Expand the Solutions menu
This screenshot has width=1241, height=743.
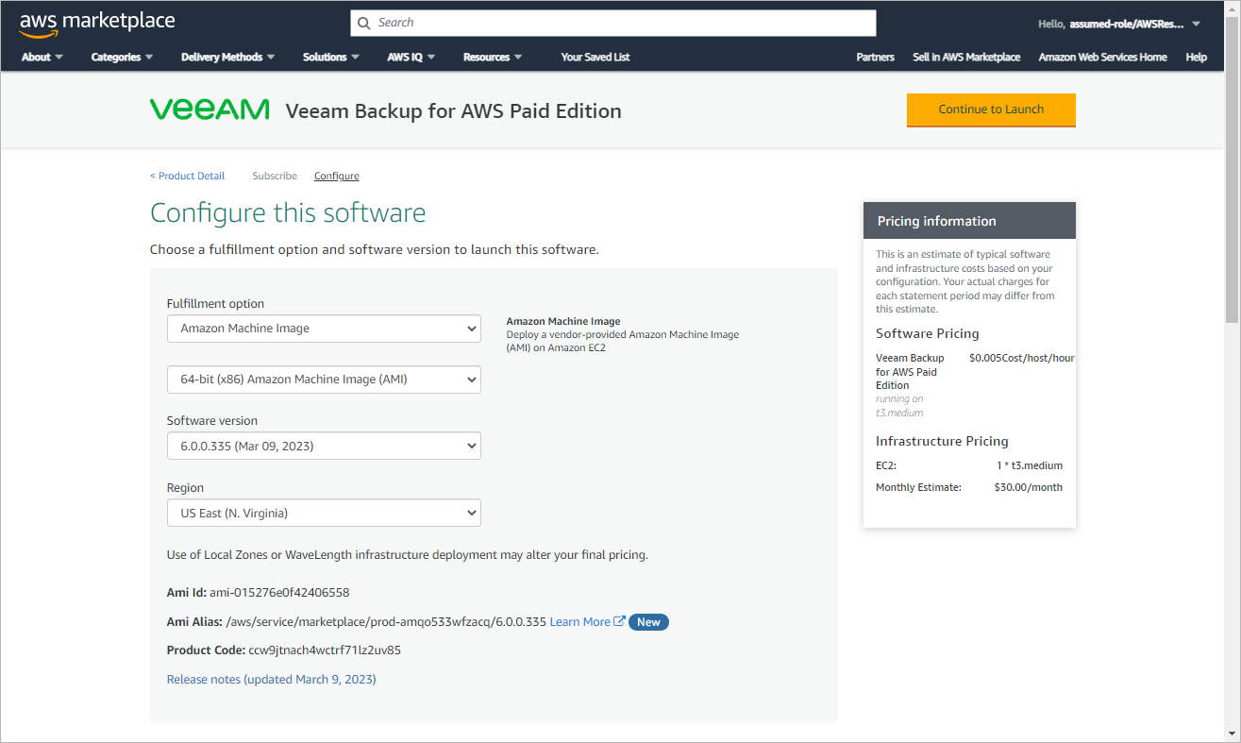click(x=330, y=57)
